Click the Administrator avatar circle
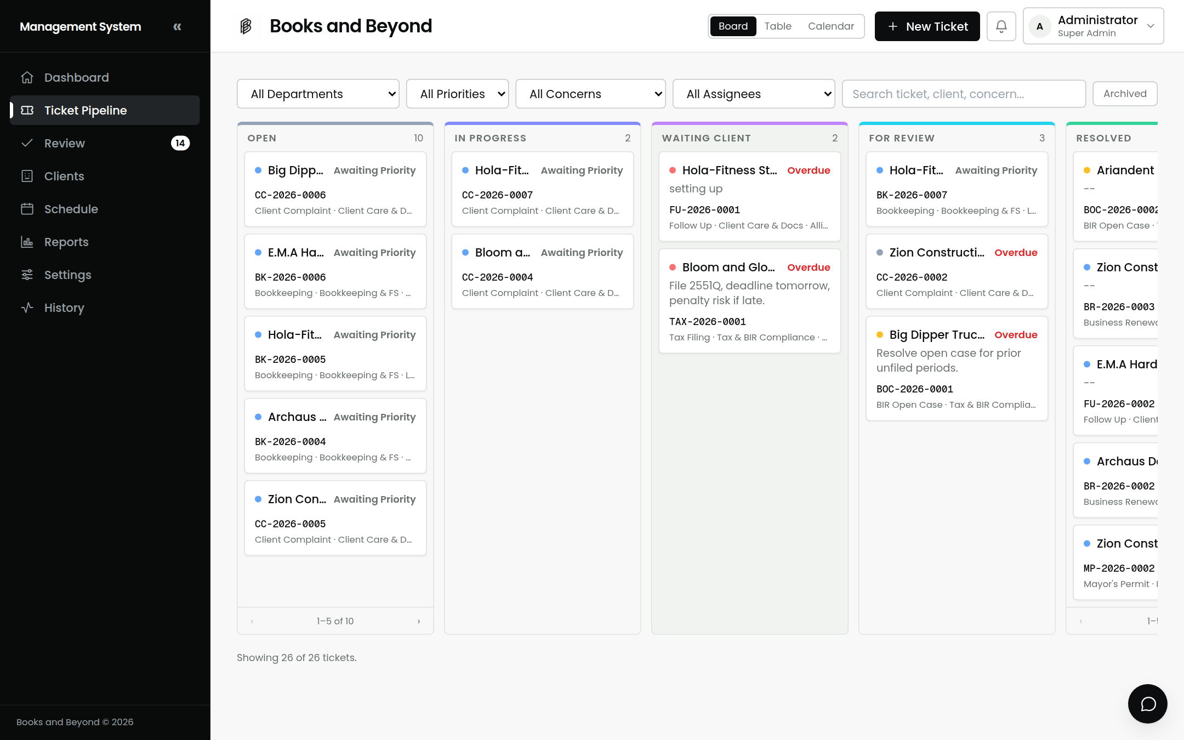 1040,26
